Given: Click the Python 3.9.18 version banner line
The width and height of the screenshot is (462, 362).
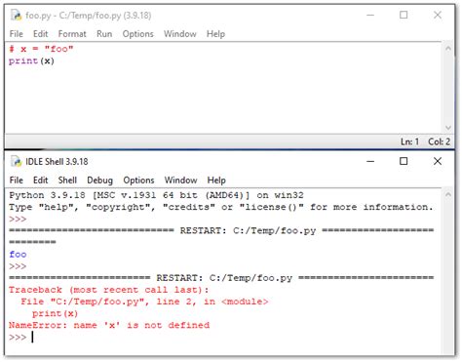Looking at the screenshot, I should coord(156,195).
